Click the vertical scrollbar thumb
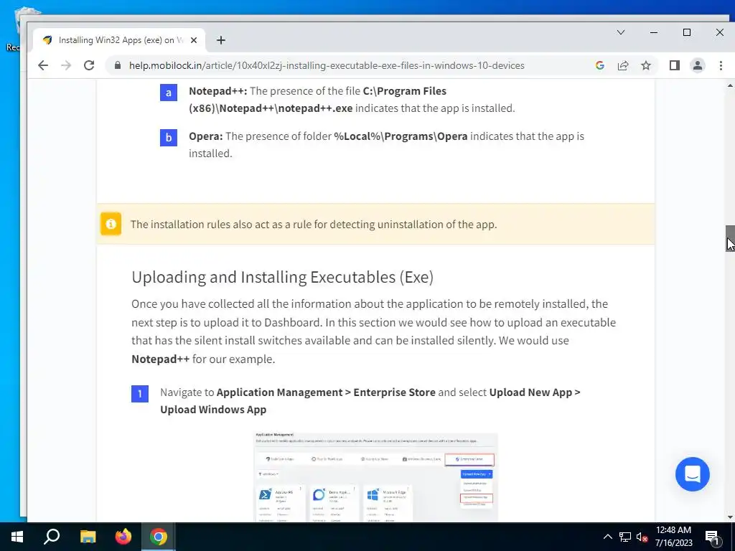The width and height of the screenshot is (735, 551). click(730, 238)
